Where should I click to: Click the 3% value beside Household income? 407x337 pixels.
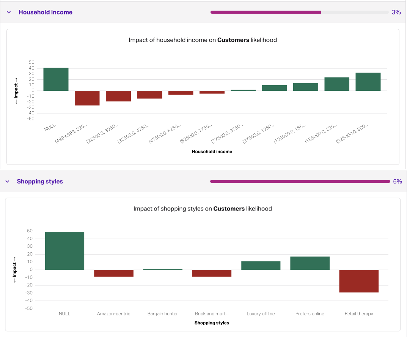pos(396,12)
